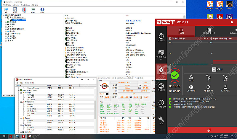Image resolution: width=237 pixels, height=139 pixels.
Task: Open the thermometer sensors icon in HWiNFO64
Action: tap(24, 10)
